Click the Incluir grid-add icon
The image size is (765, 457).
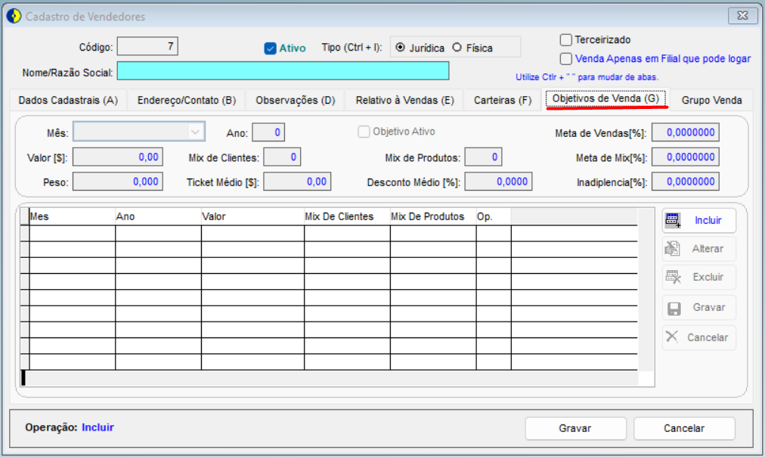(674, 220)
